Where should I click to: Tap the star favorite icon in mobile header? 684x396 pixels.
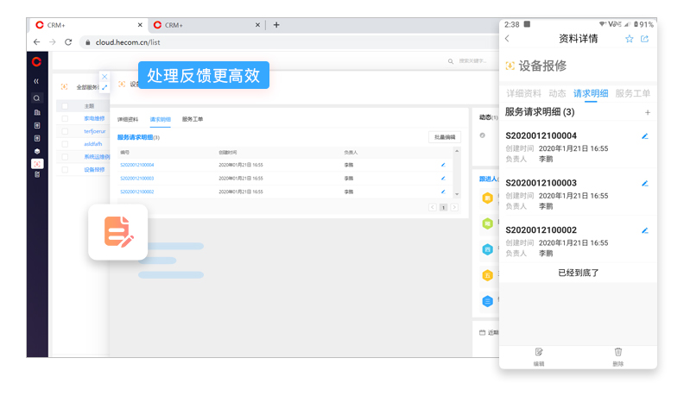point(630,39)
